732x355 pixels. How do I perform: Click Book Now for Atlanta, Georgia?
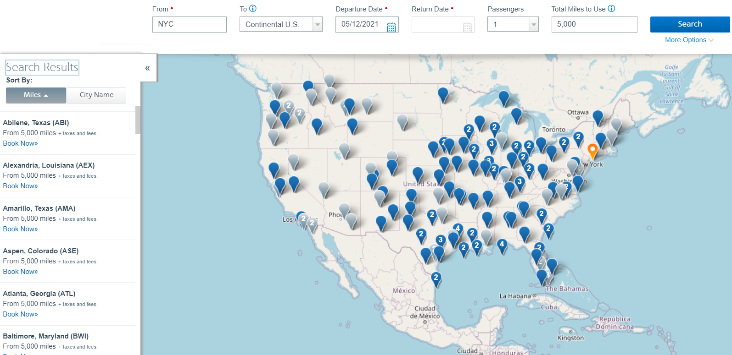(x=21, y=314)
